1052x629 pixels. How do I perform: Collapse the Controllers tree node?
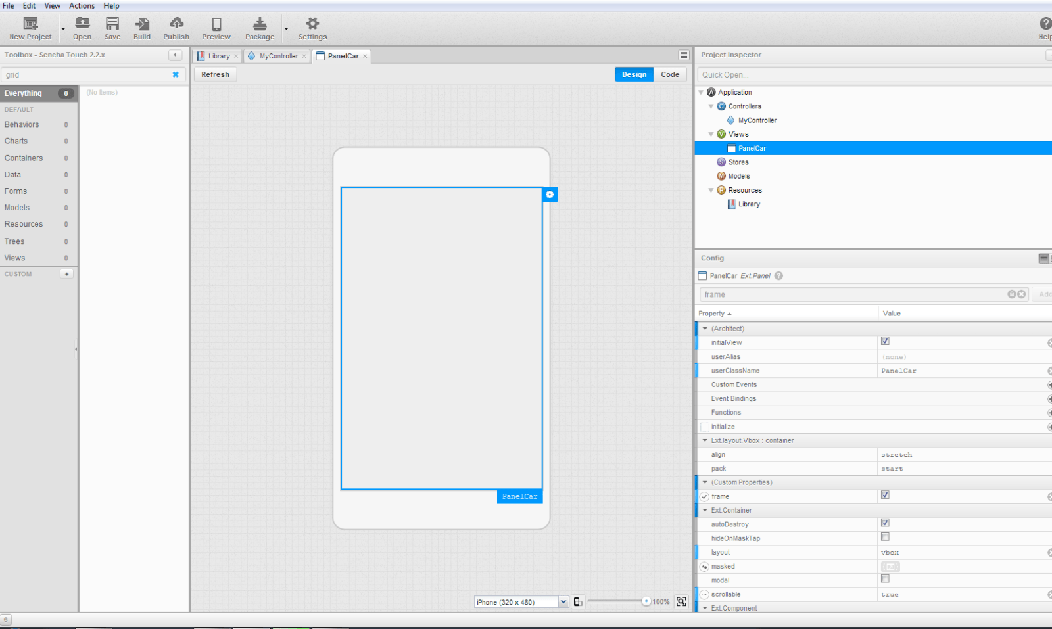711,106
